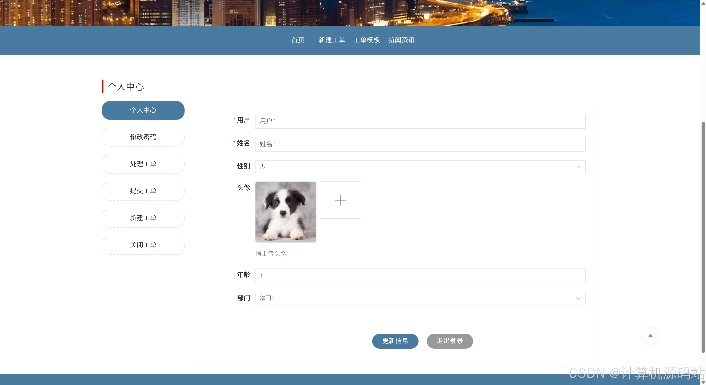
Task: Open the 性别 select box showing 男
Action: [x=414, y=167]
